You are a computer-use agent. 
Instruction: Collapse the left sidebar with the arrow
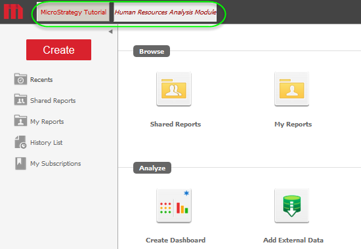tap(110, 31)
